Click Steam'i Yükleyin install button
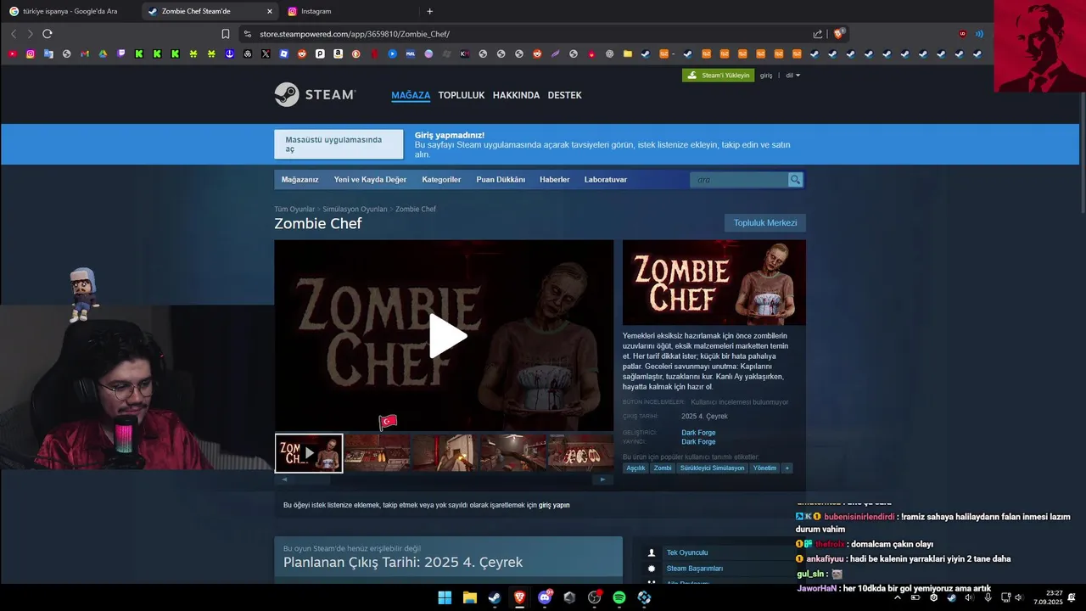 coord(718,75)
